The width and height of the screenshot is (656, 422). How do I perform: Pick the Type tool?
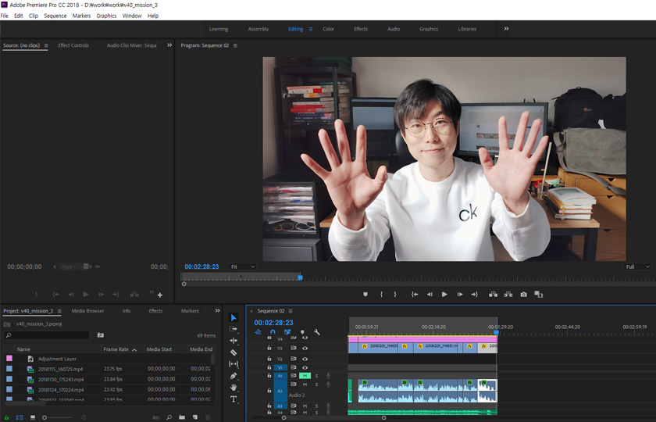coord(234,399)
